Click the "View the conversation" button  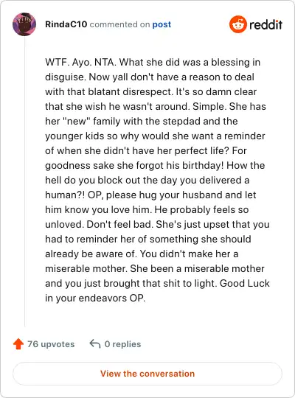pos(147,374)
